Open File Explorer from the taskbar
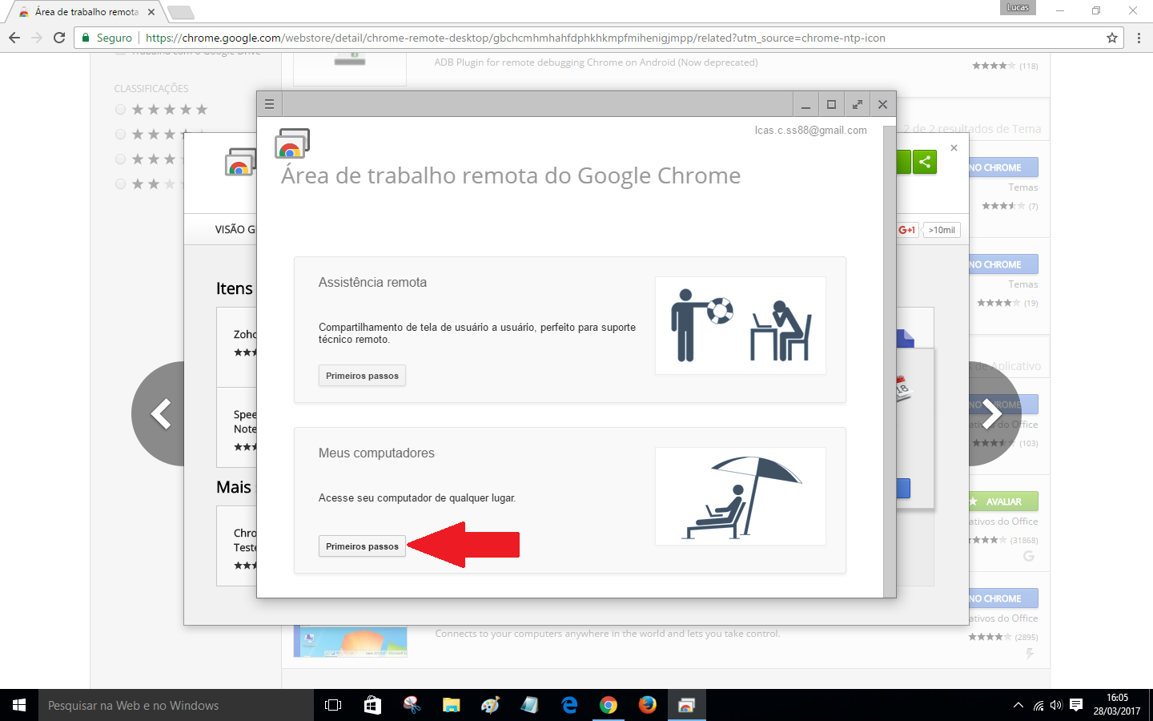Viewport: 1153px width, 721px height. [x=451, y=705]
